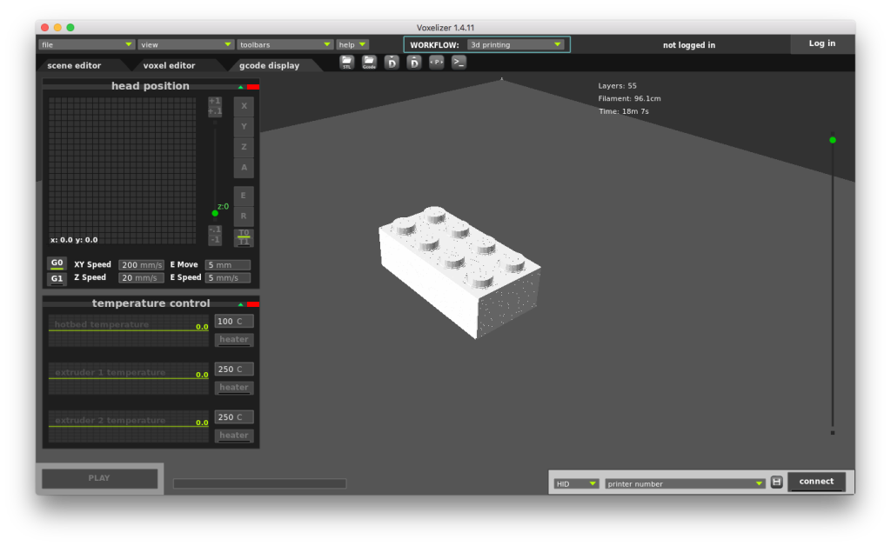Click the head position XY grid
This screenshot has height=546, width=891.
click(x=122, y=171)
